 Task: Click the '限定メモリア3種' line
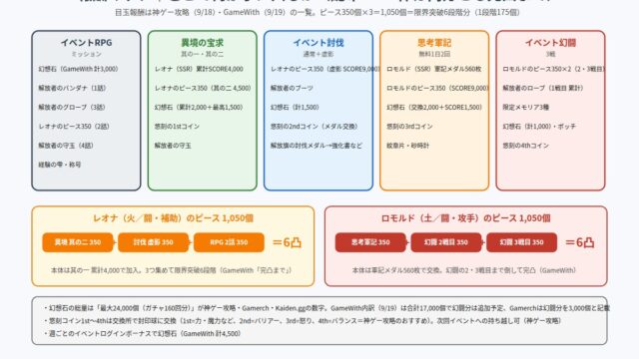point(526,107)
